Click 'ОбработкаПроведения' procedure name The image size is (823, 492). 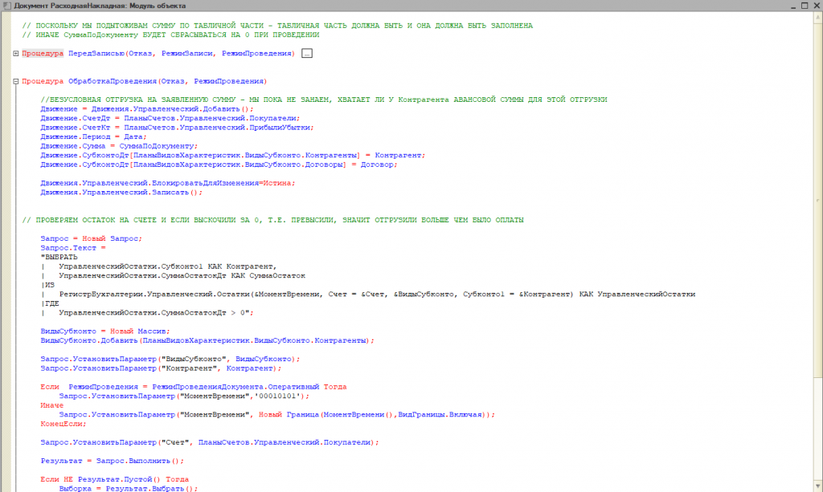[113, 81]
